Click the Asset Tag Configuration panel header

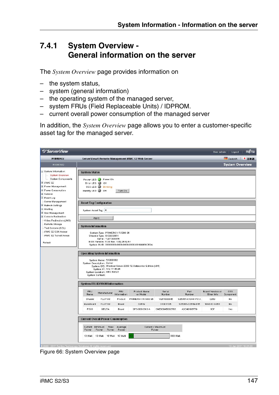pos(167,203)
